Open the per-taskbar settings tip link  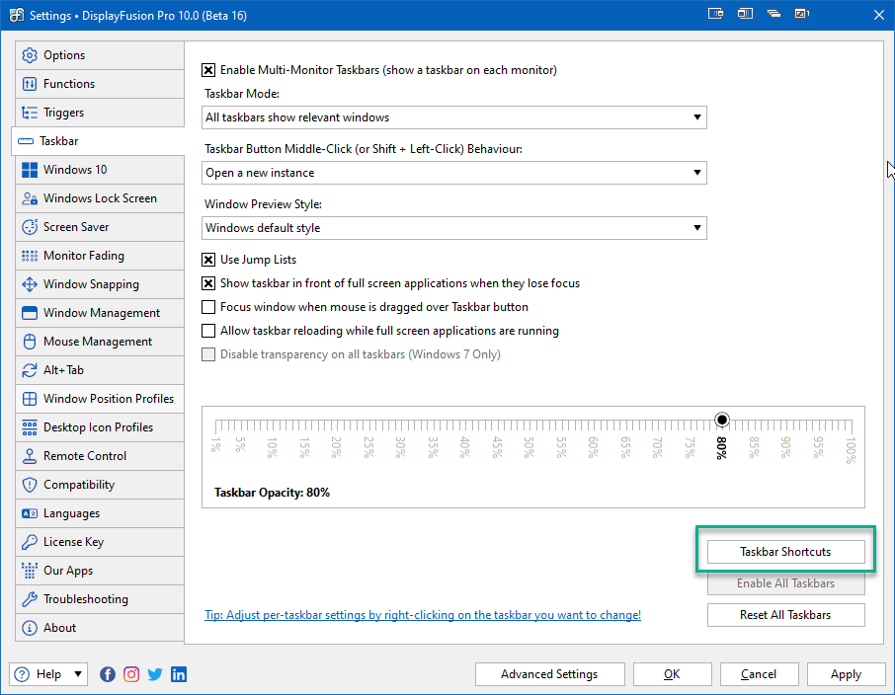pos(423,615)
